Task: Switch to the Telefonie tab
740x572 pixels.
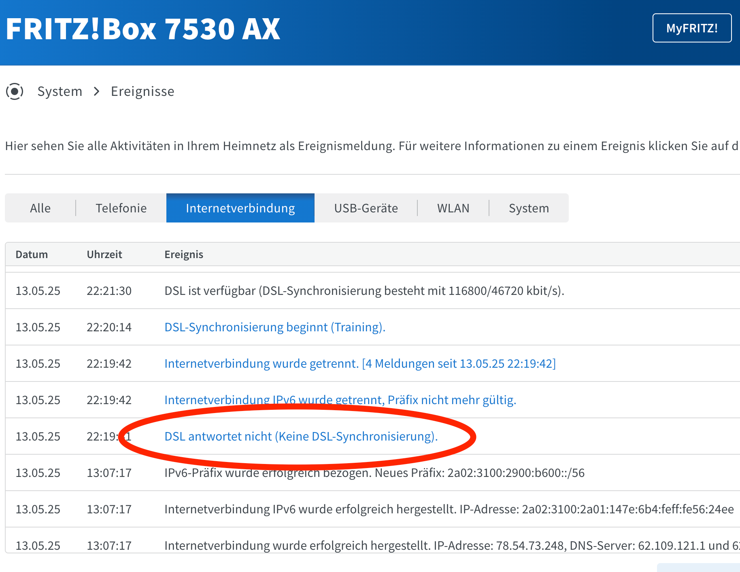Action: [121, 208]
